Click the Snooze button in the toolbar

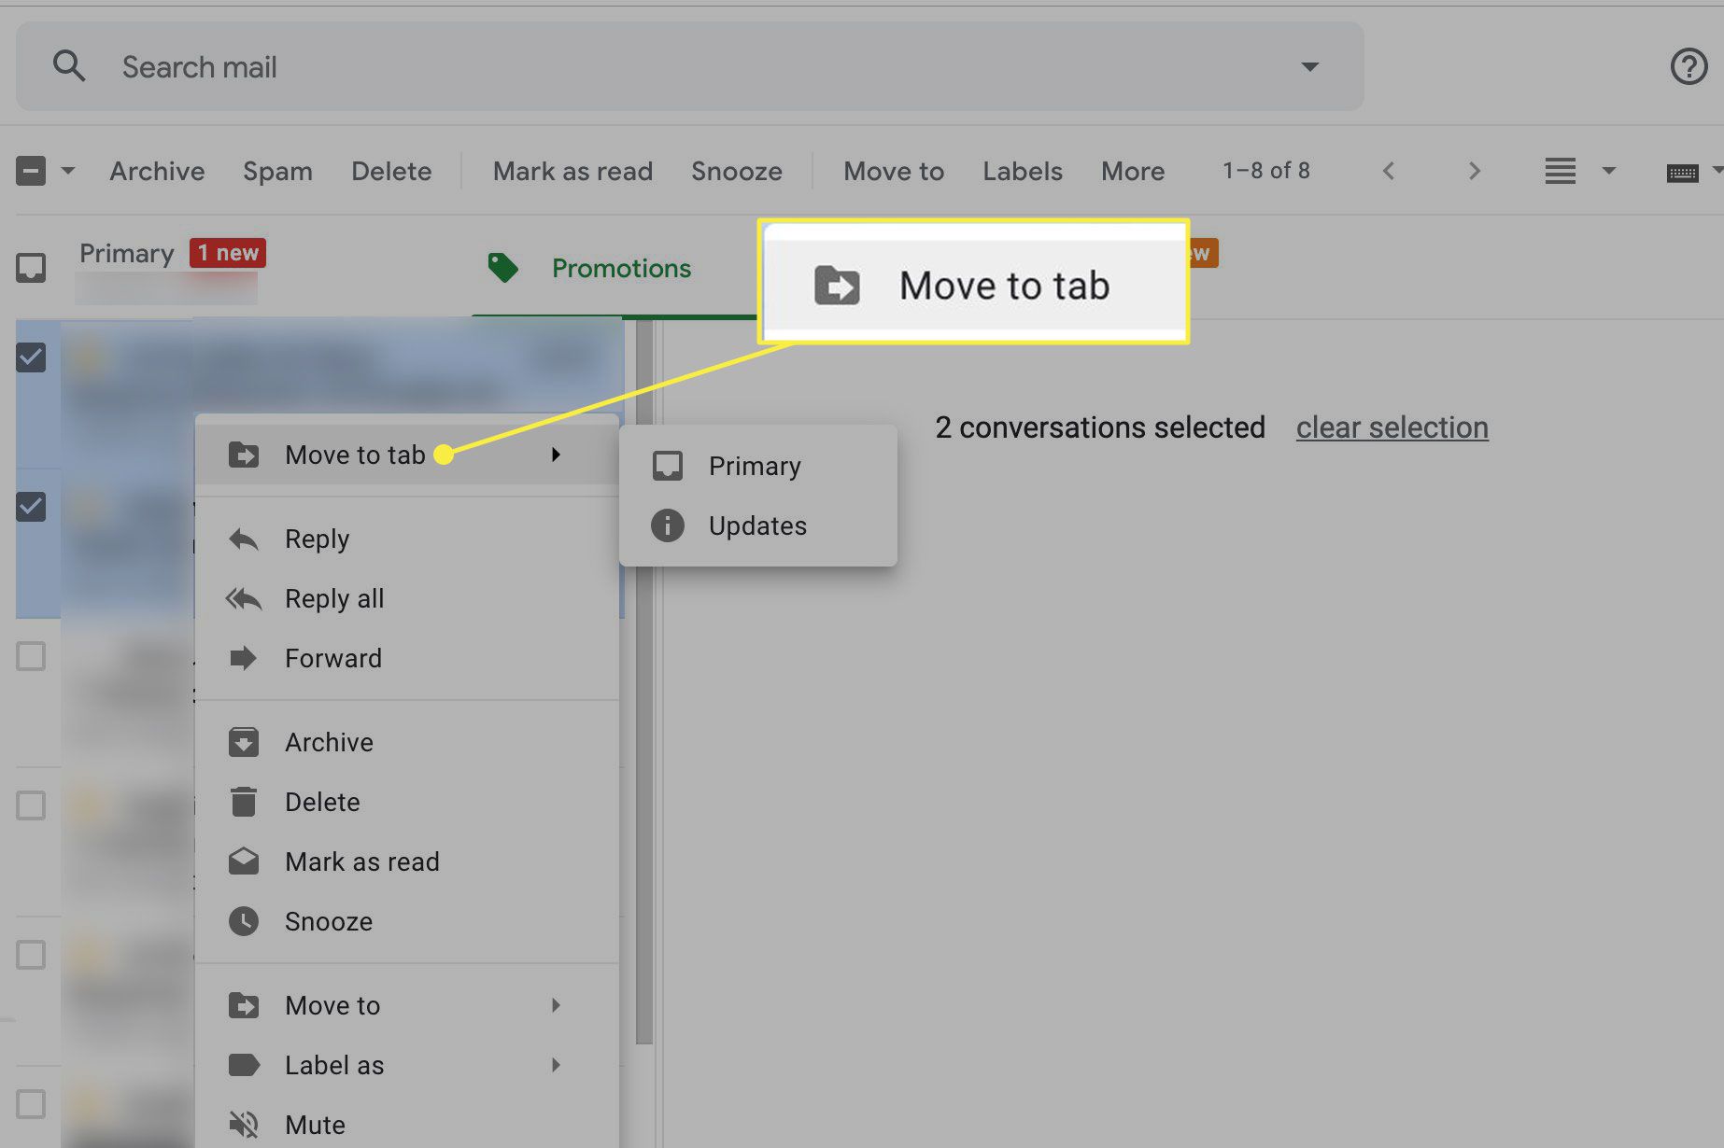pos(737,171)
